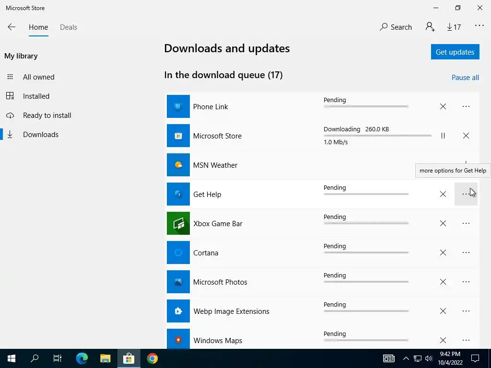Open the Microsoft Store app icon in queue
Screen dimensions: 491x368
(x=178, y=136)
